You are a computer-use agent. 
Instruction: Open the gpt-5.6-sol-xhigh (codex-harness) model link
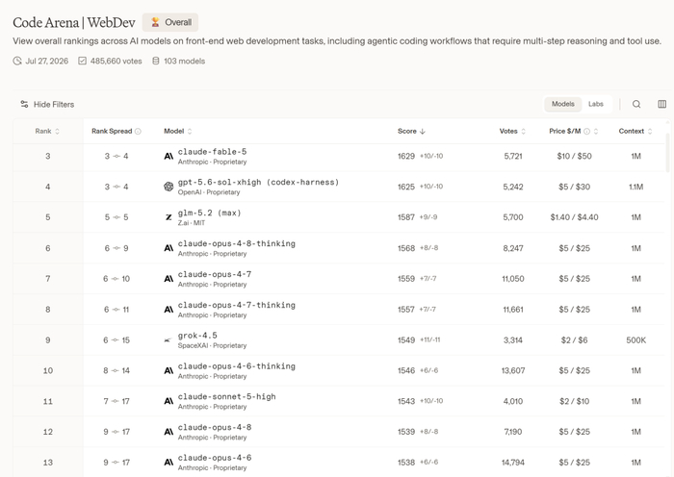(258, 182)
